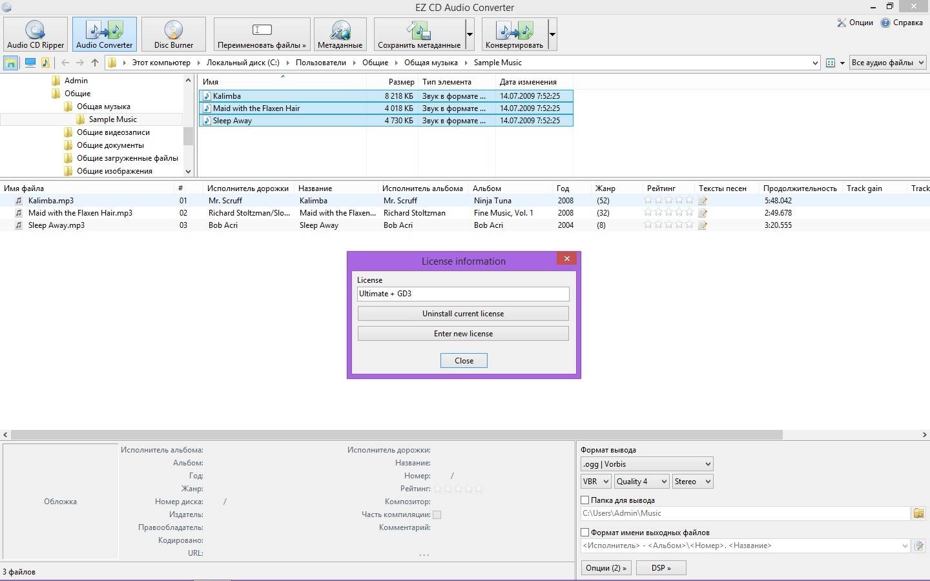Screen dimensions: 930x581
Task: Enable Формат имени выходных файлов checkbox
Action: tap(585, 533)
